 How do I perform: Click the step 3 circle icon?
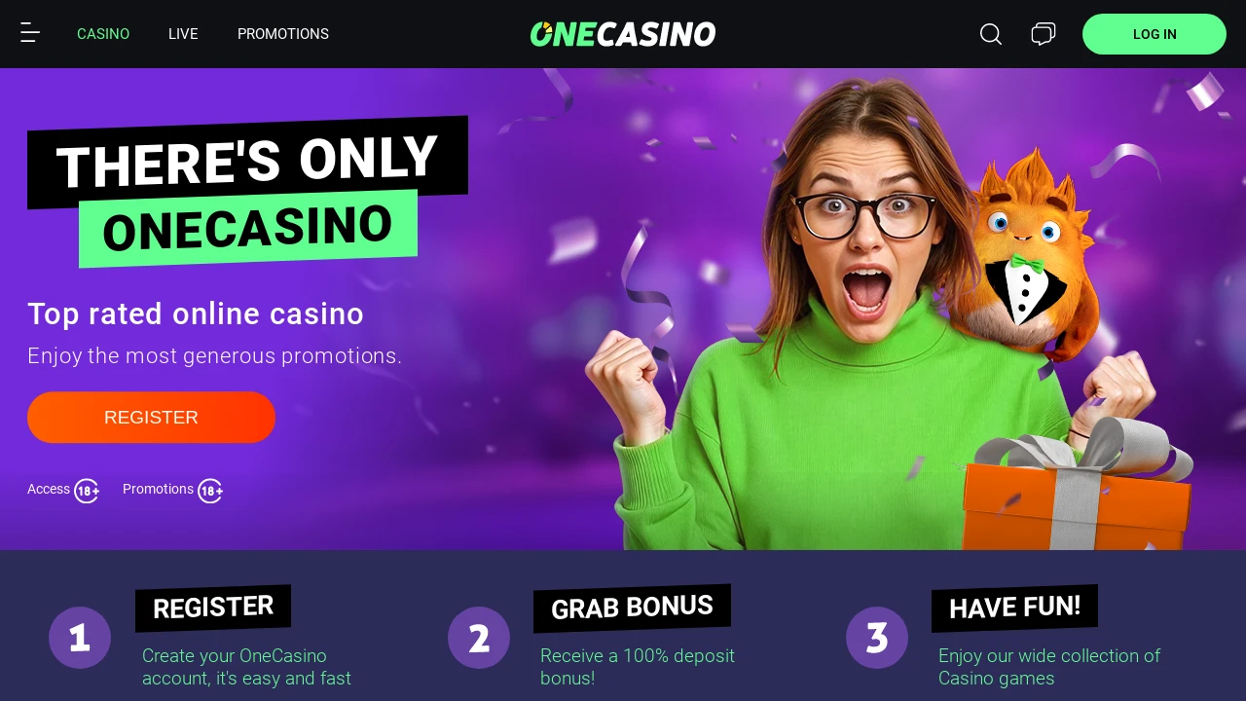click(x=877, y=638)
